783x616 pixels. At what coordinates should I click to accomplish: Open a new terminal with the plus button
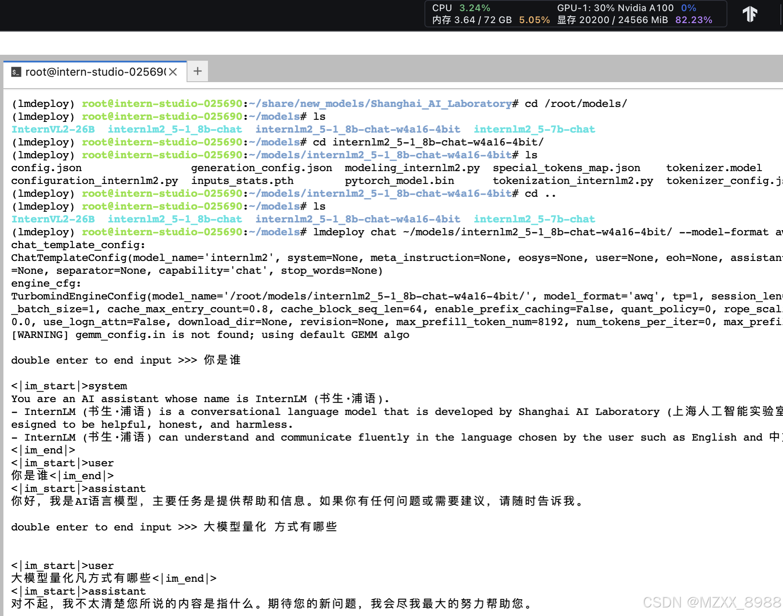coord(197,71)
